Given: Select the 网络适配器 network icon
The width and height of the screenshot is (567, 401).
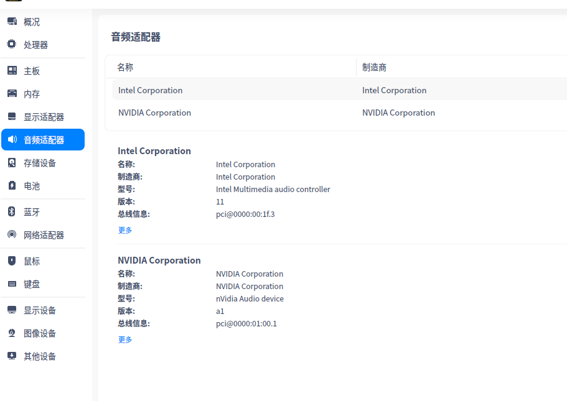Looking at the screenshot, I should pos(12,234).
